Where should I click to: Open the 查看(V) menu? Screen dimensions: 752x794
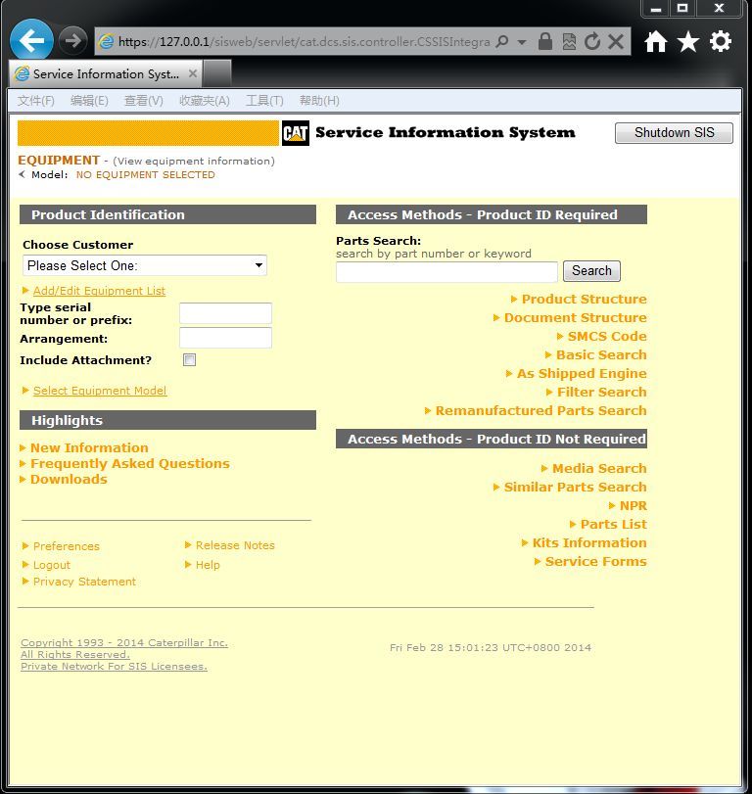point(144,100)
